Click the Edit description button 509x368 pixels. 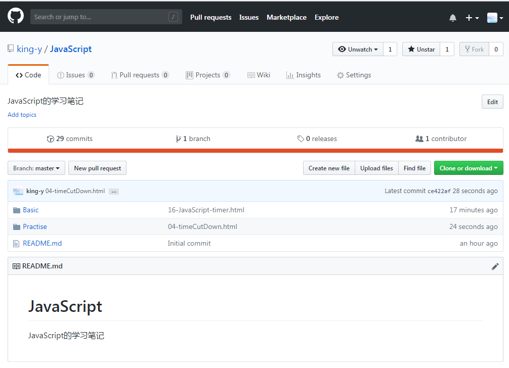point(492,102)
